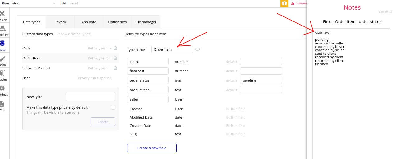
Task: Open the Styles brush icon
Action: (x=3, y=60)
